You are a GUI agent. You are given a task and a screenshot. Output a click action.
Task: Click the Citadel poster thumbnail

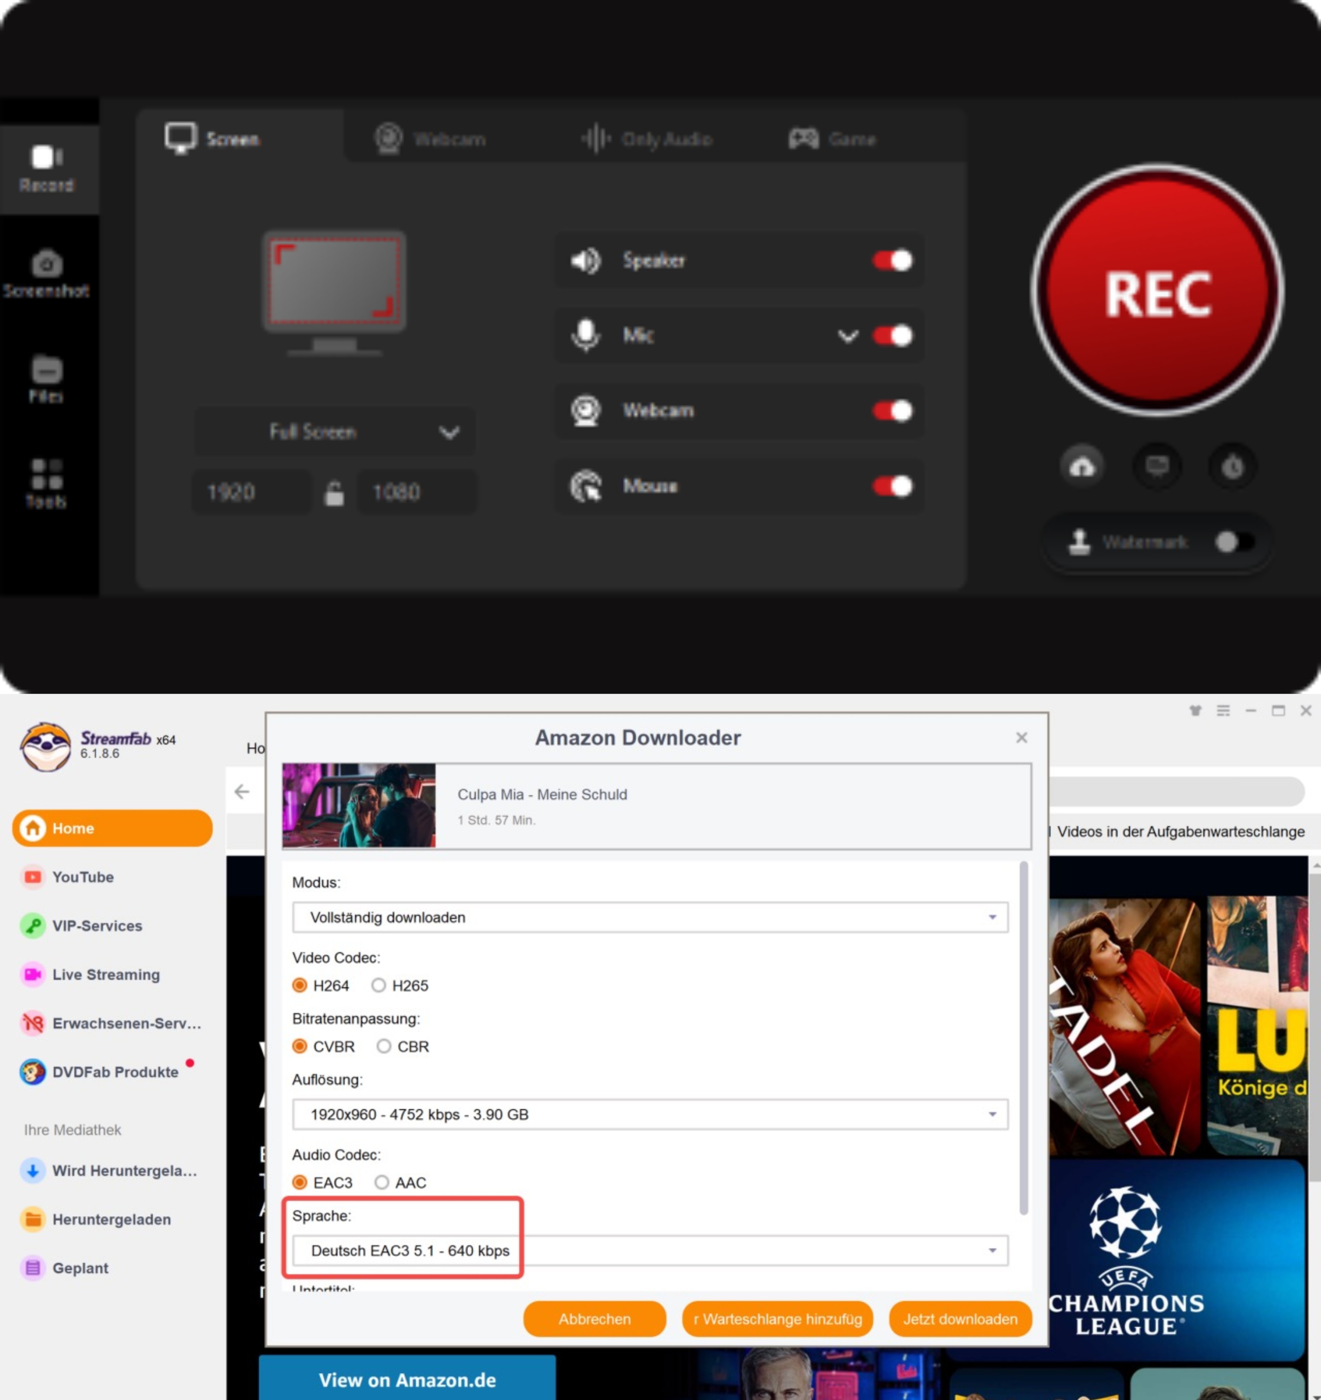[x=1124, y=1027]
